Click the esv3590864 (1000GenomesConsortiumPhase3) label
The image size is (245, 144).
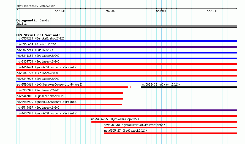click(x=50, y=84)
